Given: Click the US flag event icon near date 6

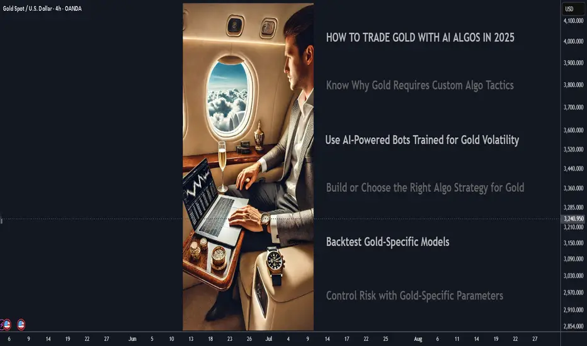Looking at the screenshot, I should click(7, 325).
